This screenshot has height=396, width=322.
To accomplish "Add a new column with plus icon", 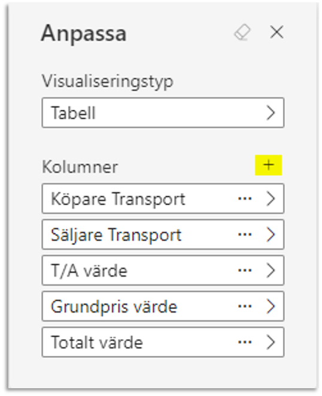I will 268,165.
